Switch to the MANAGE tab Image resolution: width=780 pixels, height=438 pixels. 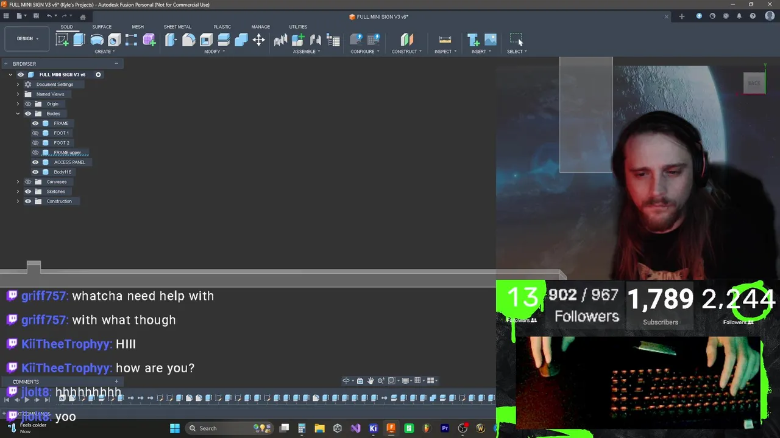tap(261, 27)
